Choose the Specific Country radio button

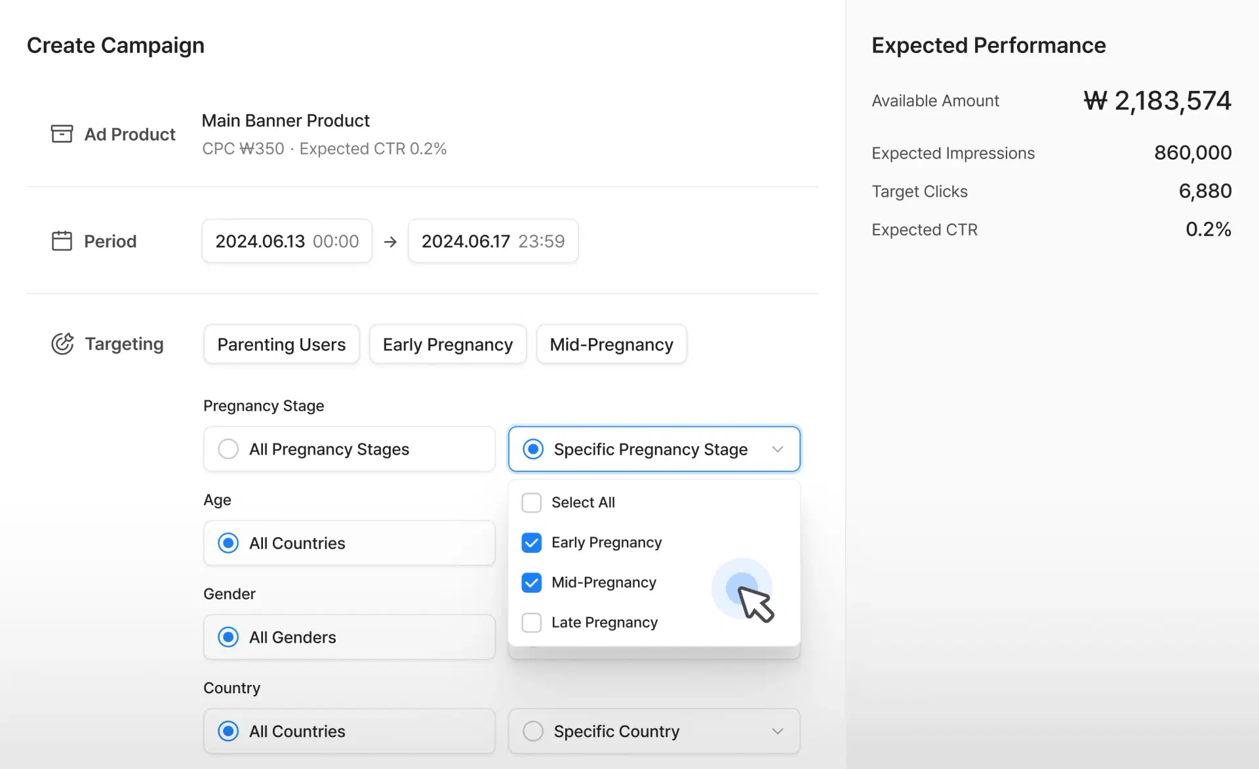(533, 731)
